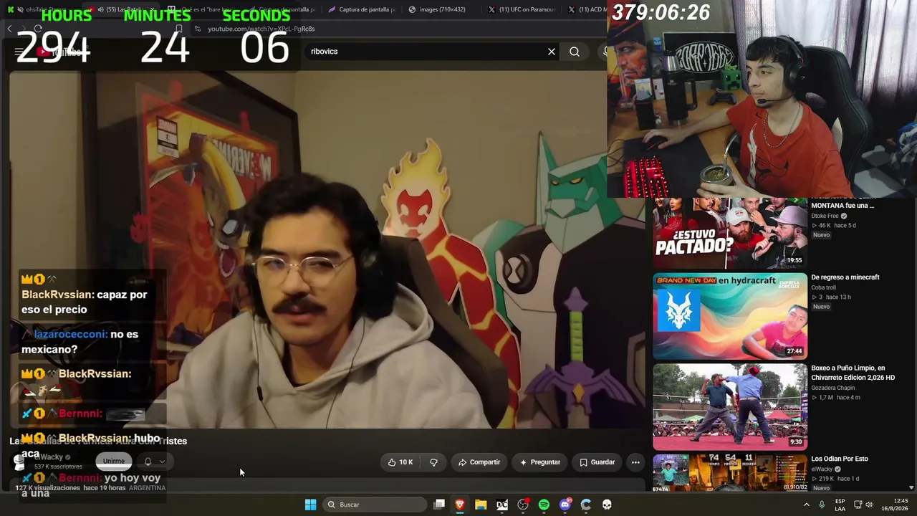Image resolution: width=917 pixels, height=516 pixels.
Task: Click the YouTube search magnifier button
Action: 575,52
